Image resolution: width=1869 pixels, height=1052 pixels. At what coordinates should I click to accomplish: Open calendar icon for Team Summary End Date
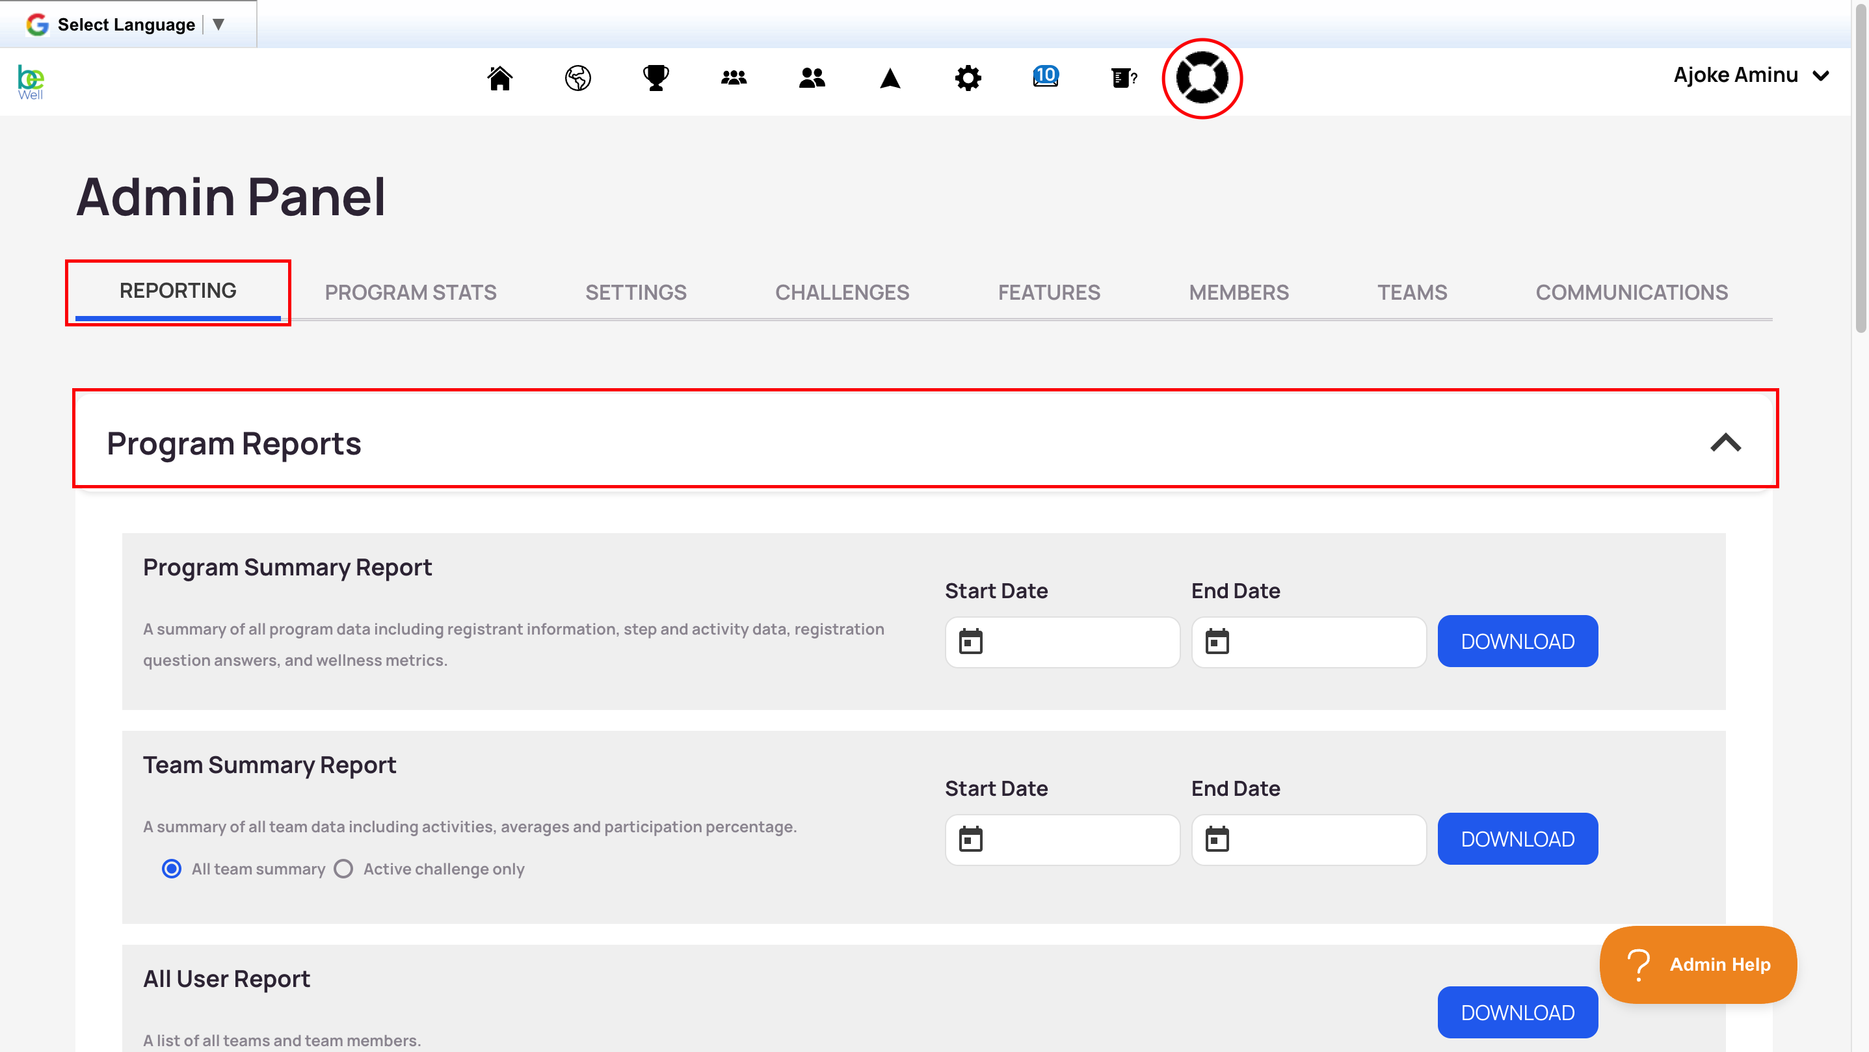tap(1217, 839)
